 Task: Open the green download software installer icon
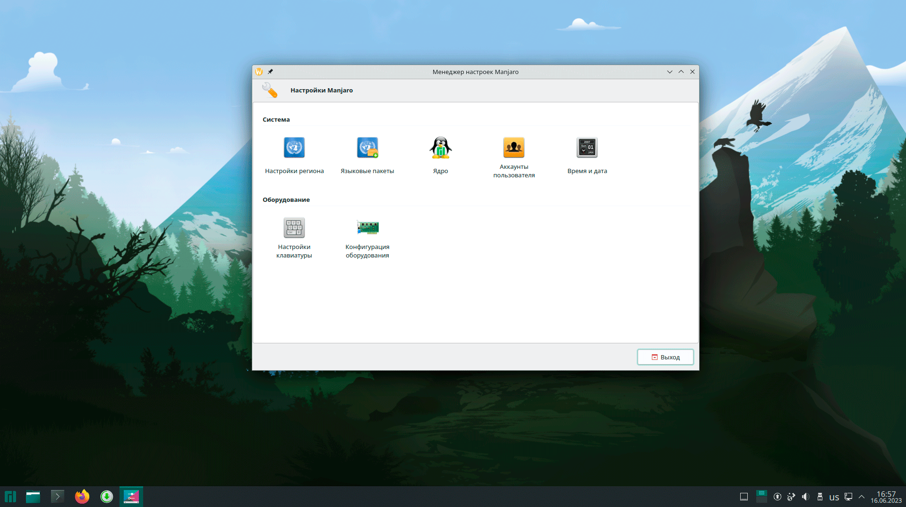pos(107,497)
